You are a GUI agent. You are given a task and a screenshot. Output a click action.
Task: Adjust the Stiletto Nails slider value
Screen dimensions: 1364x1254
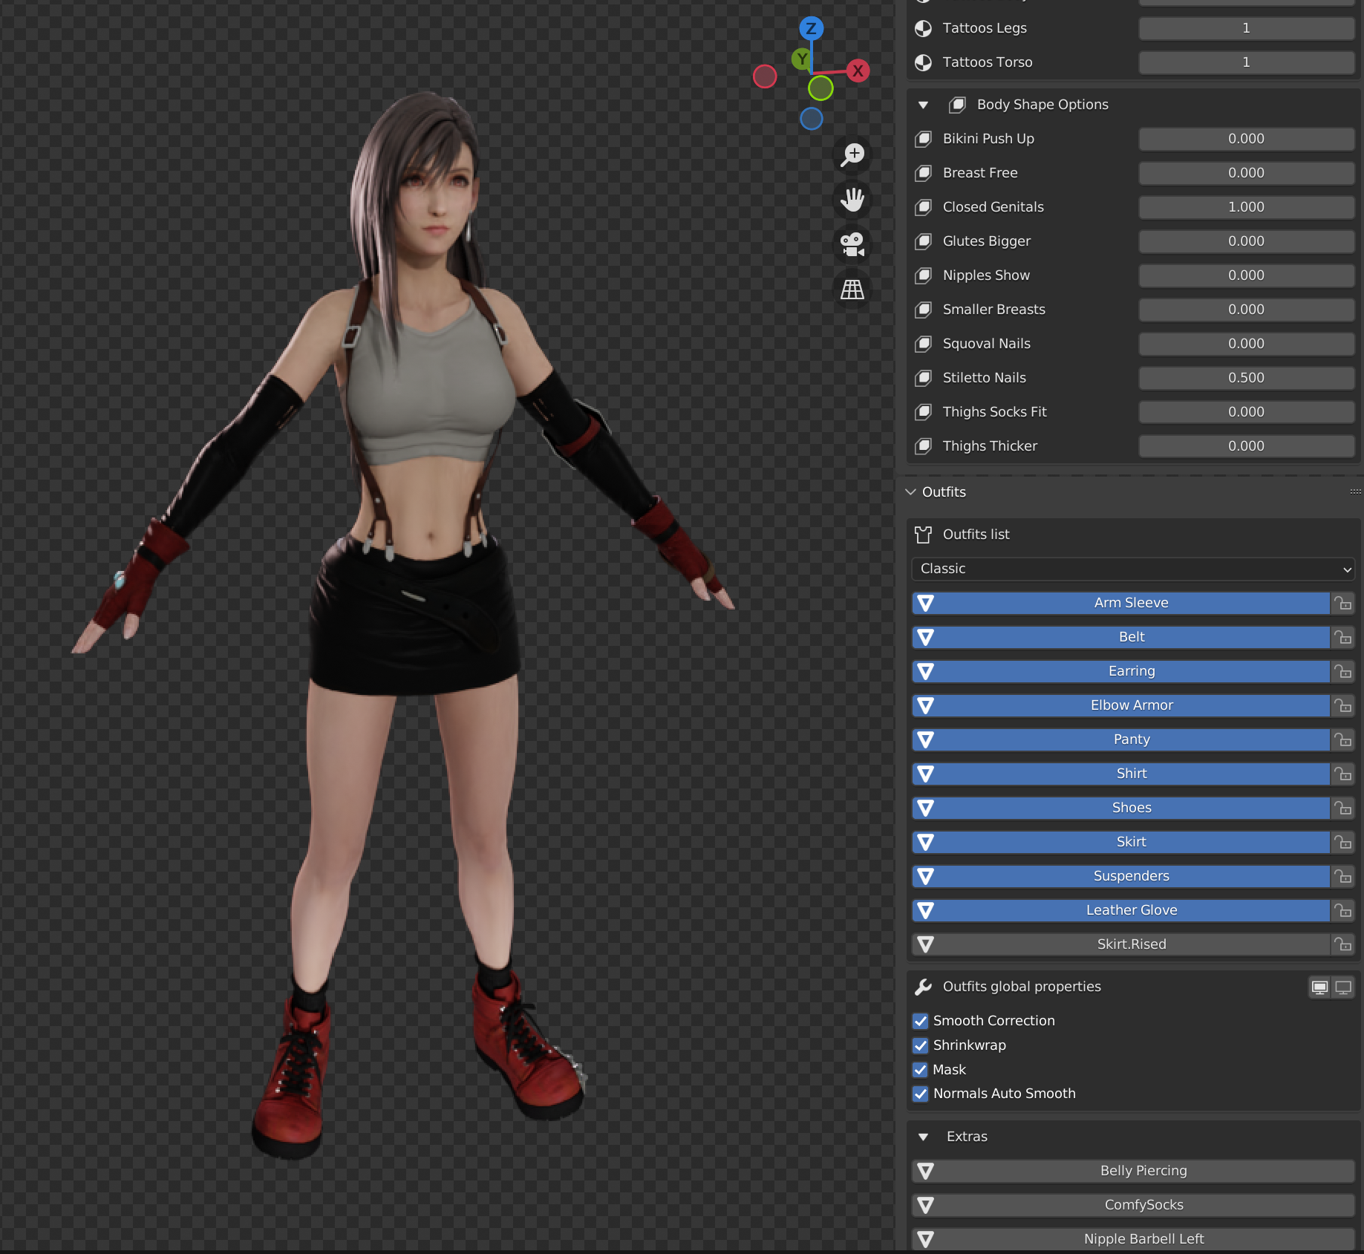[x=1247, y=378]
